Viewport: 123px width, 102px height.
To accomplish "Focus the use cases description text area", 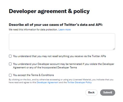I will (62, 42).
